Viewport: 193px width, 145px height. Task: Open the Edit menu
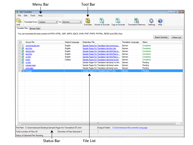pyautogui.click(x=26, y=16)
